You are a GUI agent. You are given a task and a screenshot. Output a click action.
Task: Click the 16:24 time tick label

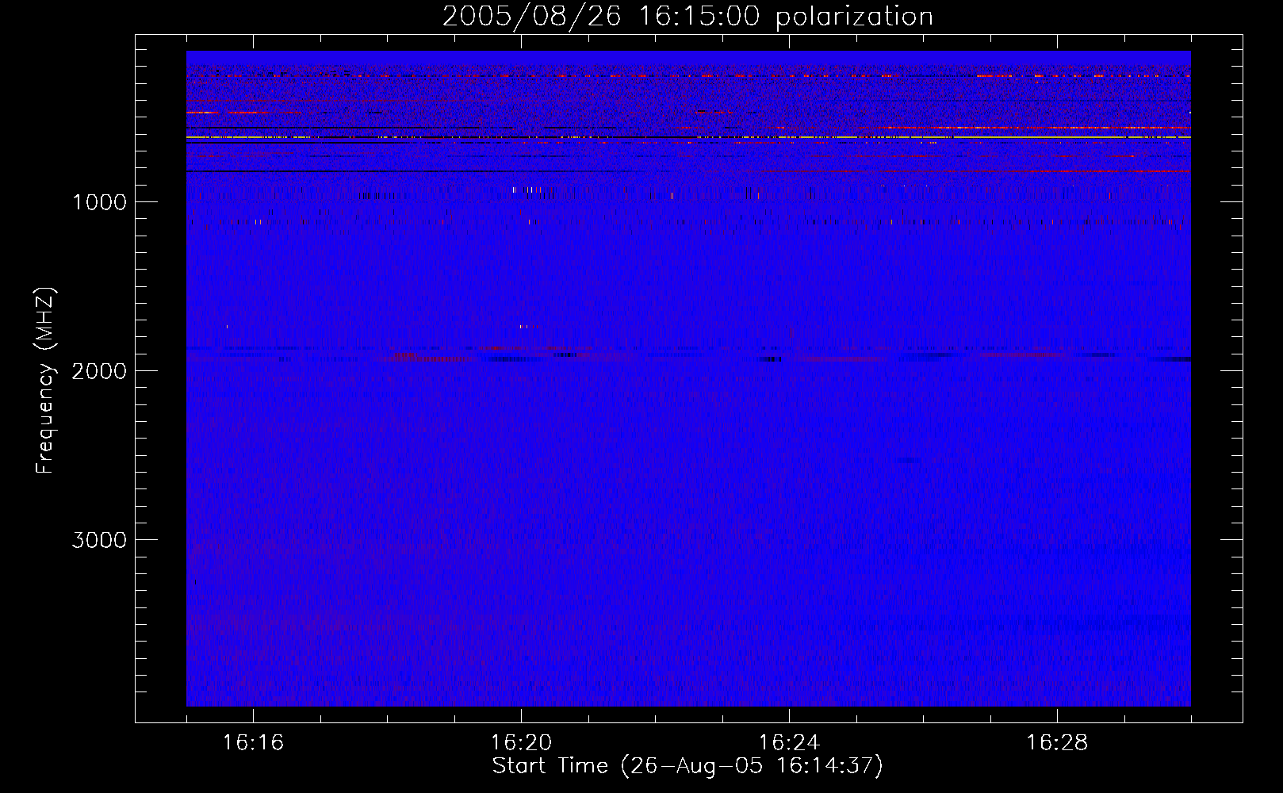pyautogui.click(x=789, y=743)
